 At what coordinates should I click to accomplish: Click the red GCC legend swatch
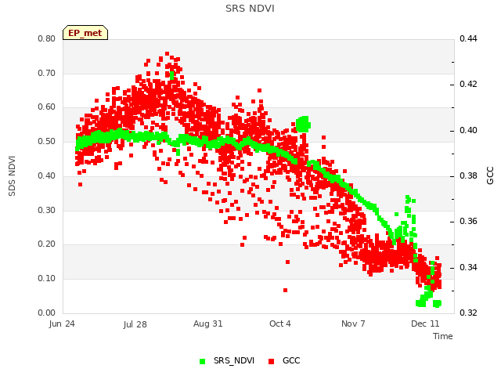(x=272, y=361)
